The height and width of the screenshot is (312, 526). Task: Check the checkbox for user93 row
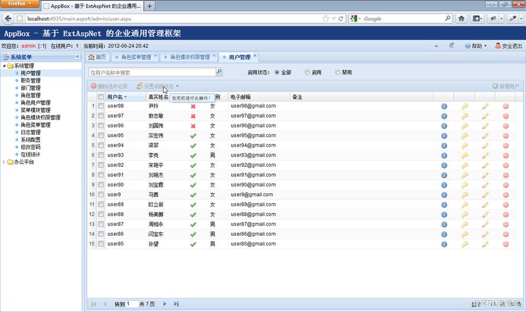tap(101, 155)
